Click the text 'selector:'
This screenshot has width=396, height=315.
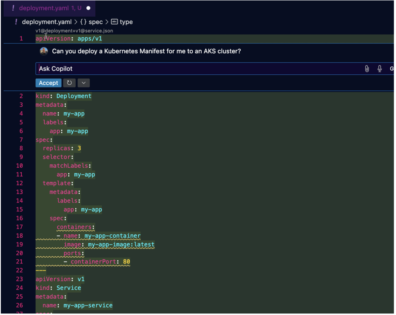58,157
